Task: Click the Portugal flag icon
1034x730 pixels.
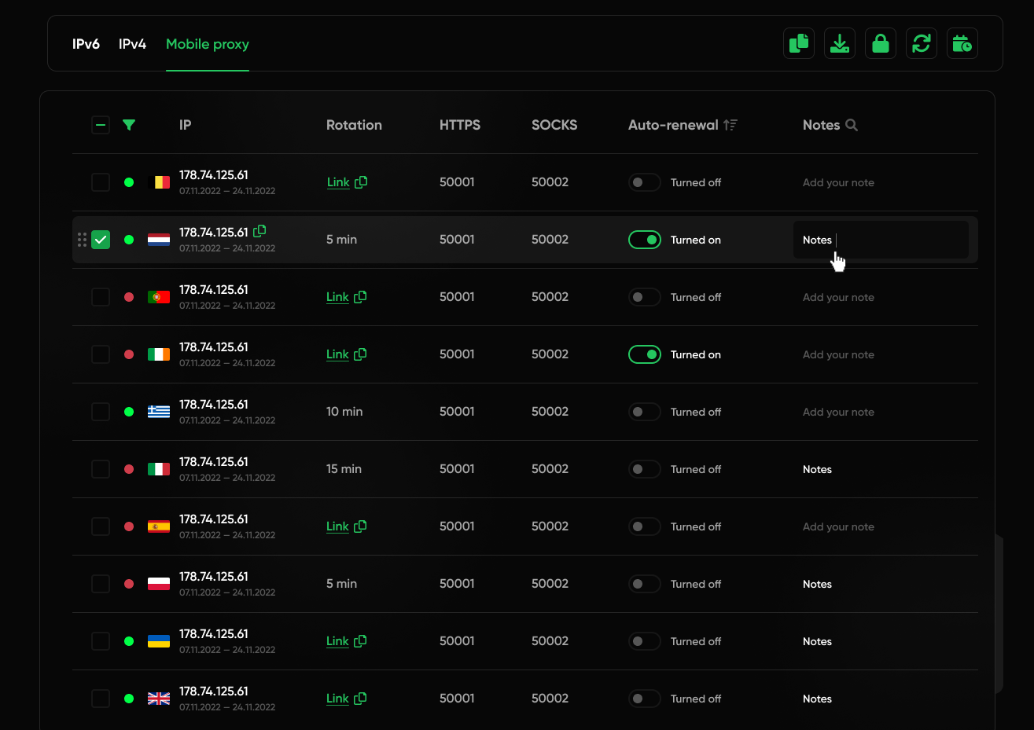Action: point(159,297)
